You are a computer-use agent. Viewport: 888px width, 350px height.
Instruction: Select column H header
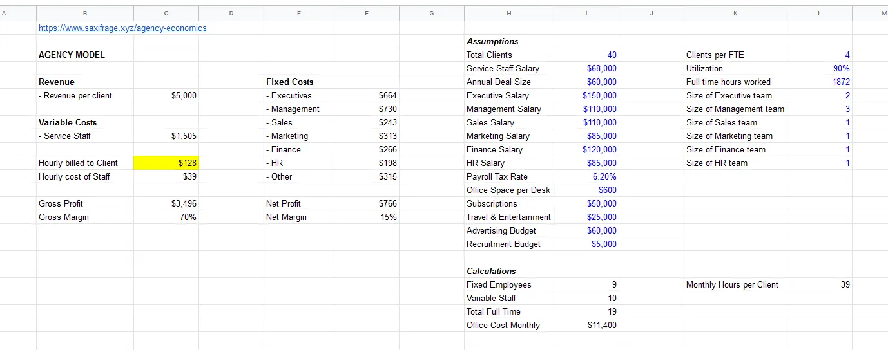tap(509, 13)
